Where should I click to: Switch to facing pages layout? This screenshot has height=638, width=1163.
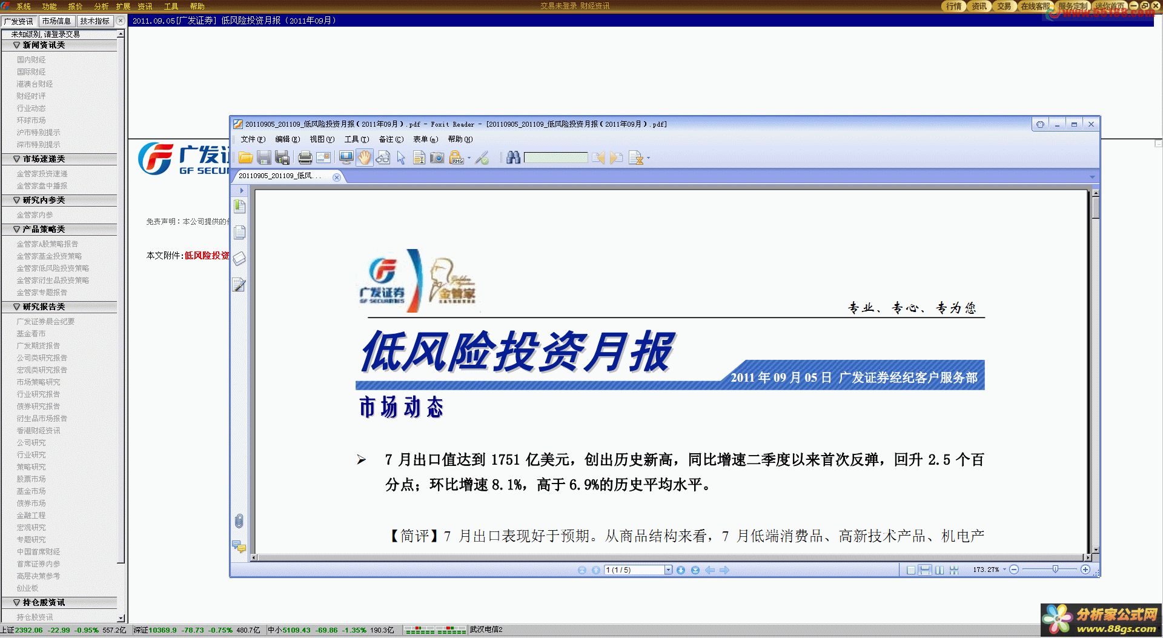tap(939, 570)
